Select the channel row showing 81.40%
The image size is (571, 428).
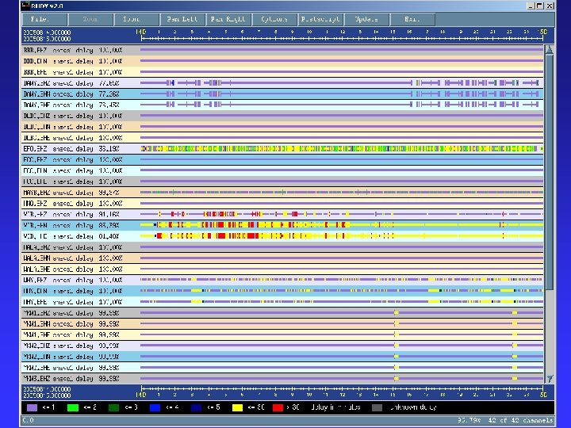pos(282,236)
